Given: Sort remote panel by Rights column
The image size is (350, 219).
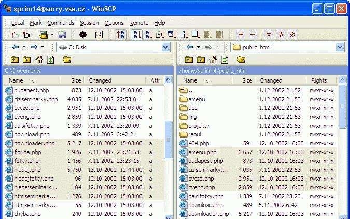Looking at the screenshot, I should click(321, 80).
